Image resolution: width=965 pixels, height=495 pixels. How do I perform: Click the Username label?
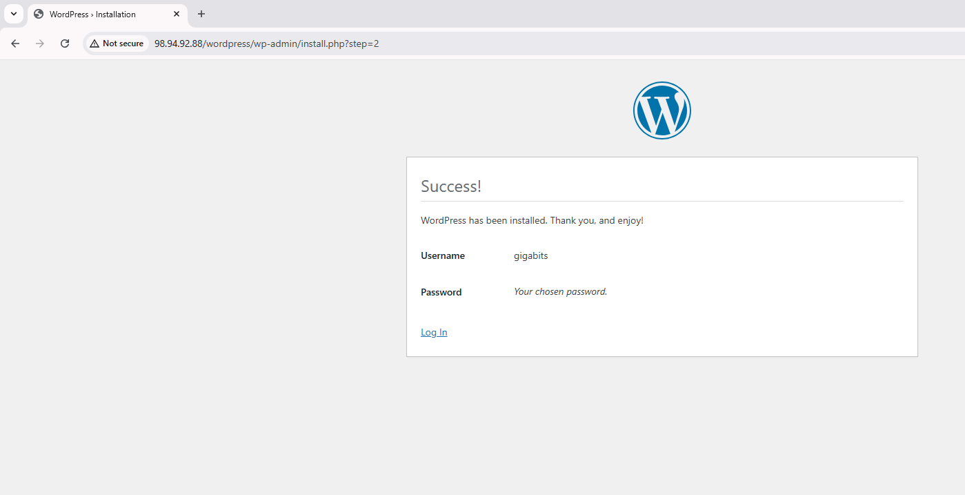(443, 256)
